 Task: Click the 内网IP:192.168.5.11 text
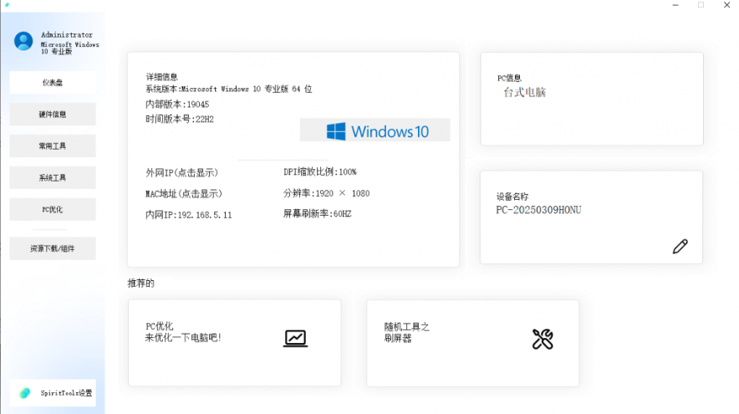coord(189,215)
